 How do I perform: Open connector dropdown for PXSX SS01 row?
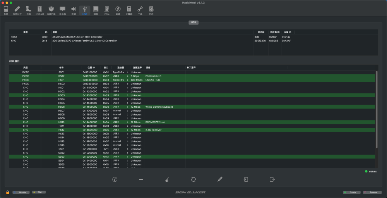click(120, 72)
